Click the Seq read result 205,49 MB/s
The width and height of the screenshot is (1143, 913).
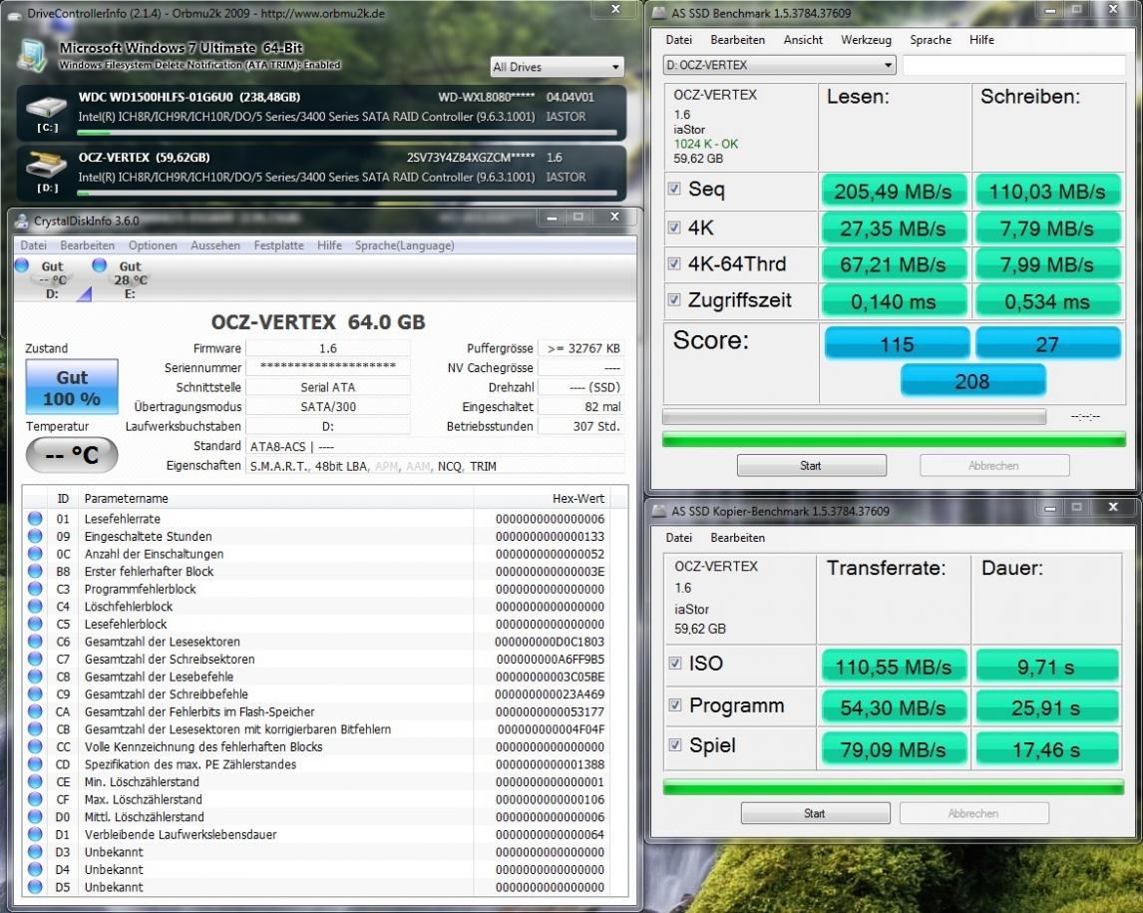coord(893,191)
